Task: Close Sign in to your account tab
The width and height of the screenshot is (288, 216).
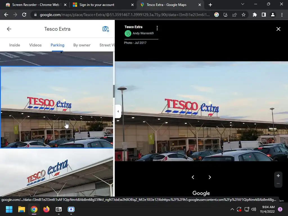Action: click(x=132, y=5)
